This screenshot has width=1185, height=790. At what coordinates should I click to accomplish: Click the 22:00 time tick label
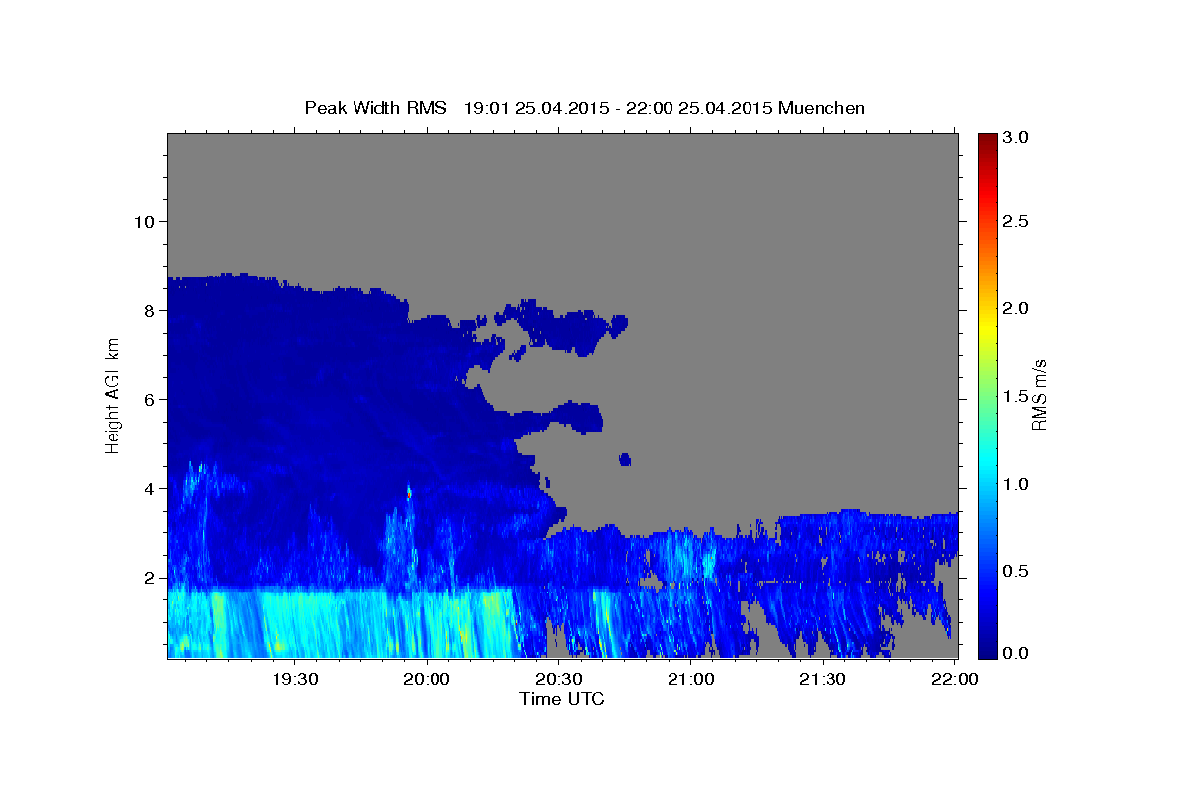(x=954, y=679)
